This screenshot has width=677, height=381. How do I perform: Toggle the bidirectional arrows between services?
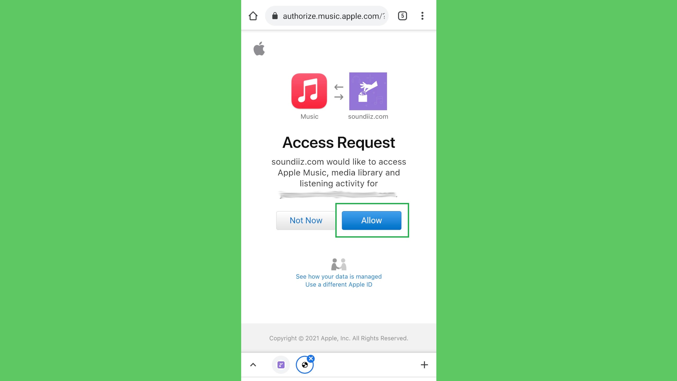coord(338,92)
